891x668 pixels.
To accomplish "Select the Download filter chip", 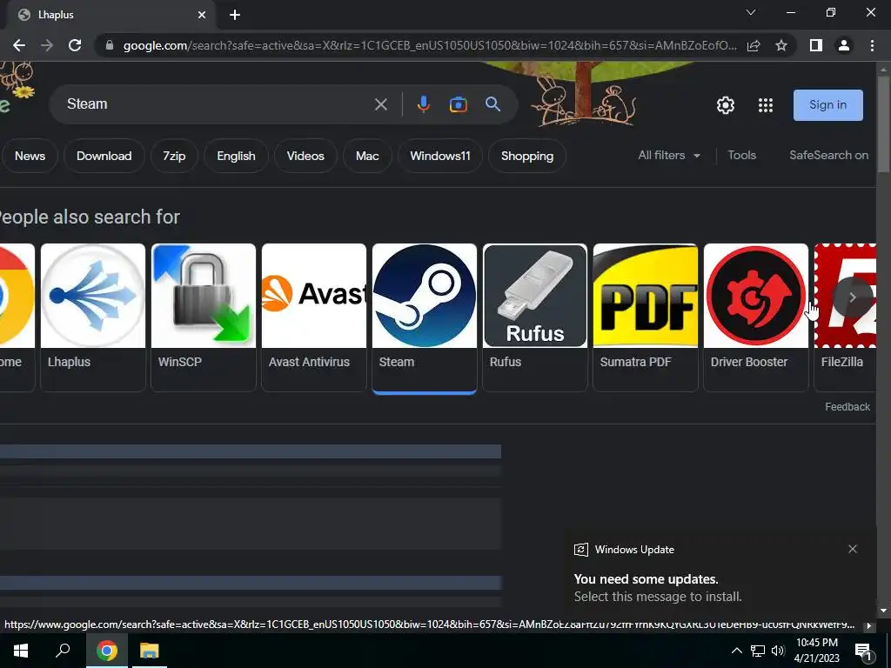I will (x=104, y=156).
